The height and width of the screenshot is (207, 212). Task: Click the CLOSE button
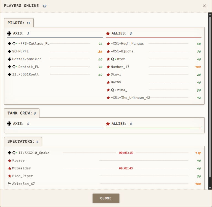(x=106, y=198)
